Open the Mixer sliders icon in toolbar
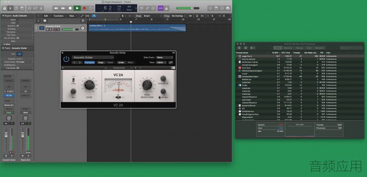Viewport: 367px width, 177px height. click(35, 8)
